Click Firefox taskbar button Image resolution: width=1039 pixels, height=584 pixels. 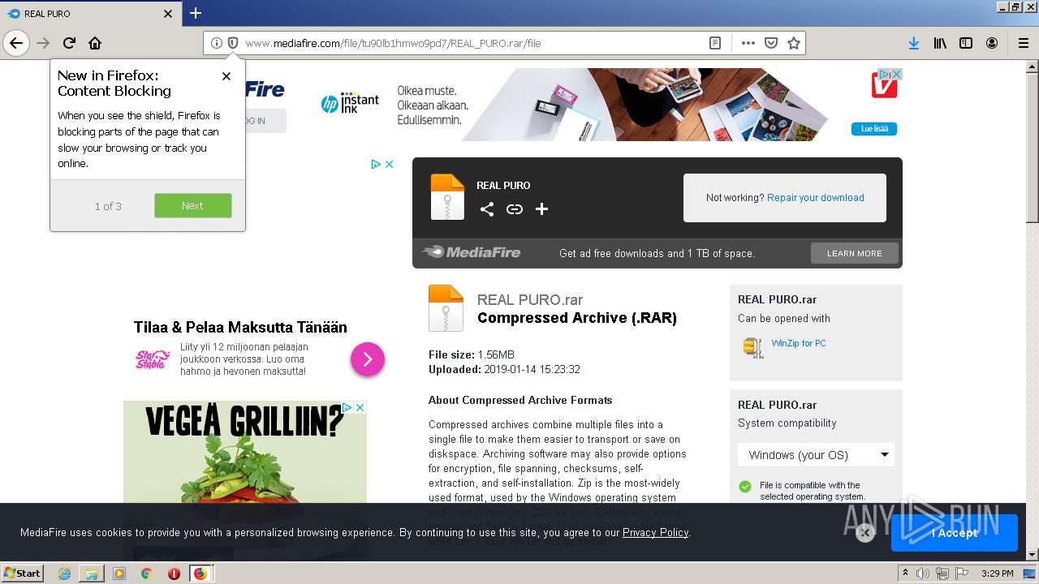coord(200,573)
